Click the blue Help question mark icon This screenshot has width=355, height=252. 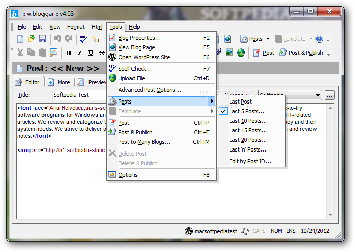pos(319,39)
